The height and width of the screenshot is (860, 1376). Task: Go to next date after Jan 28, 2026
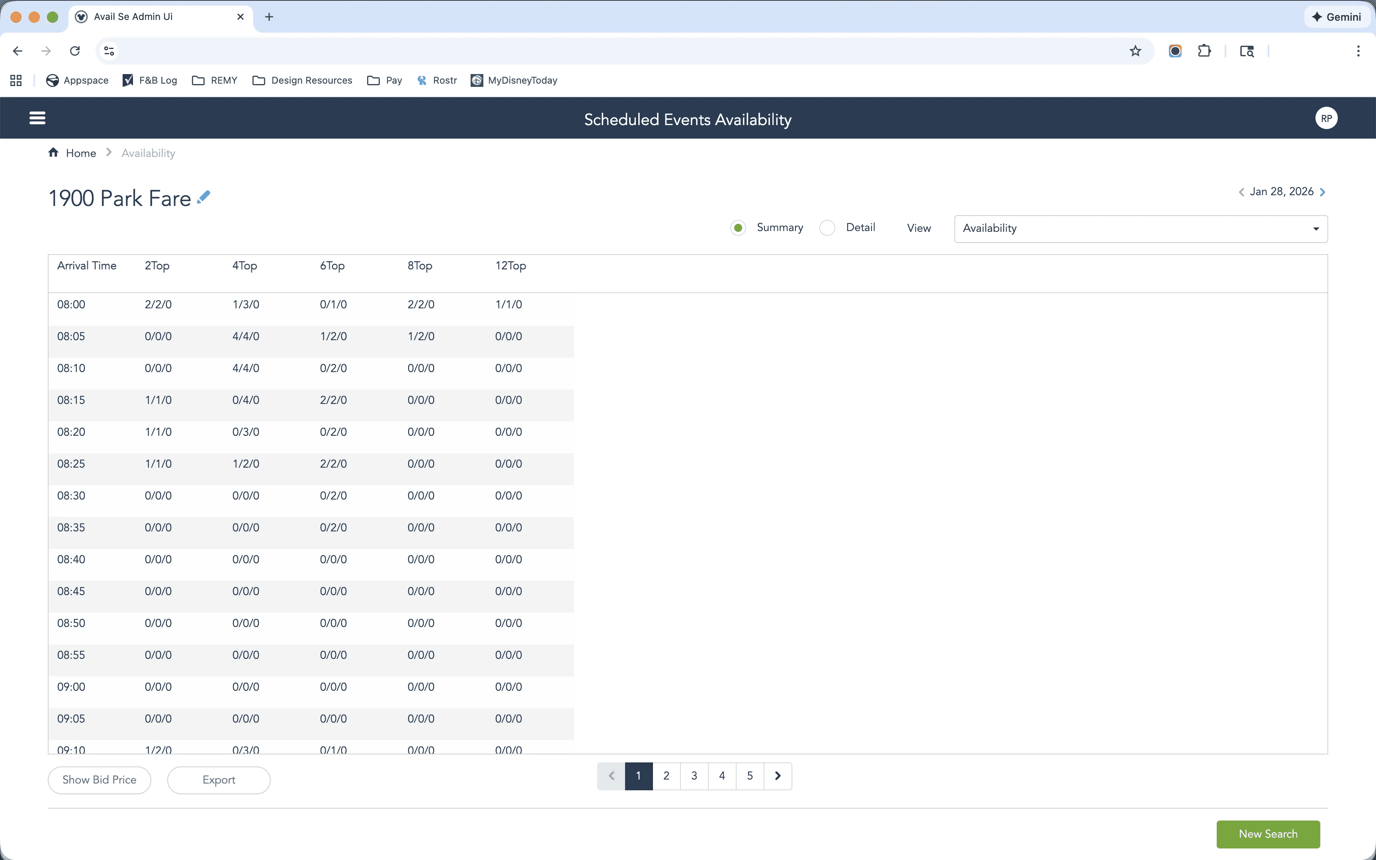[1323, 192]
